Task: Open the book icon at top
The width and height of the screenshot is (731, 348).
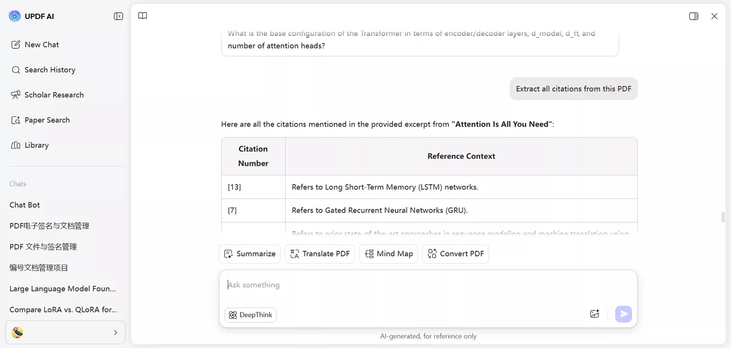Action: coord(143,16)
